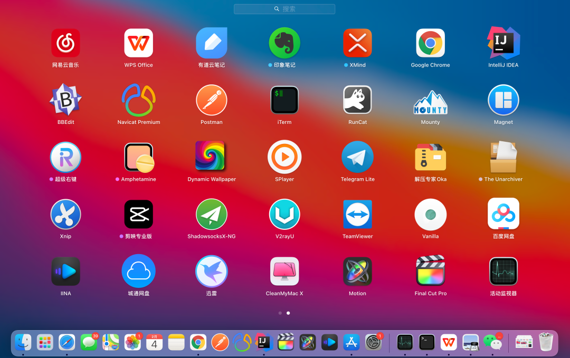This screenshot has width=570, height=358.
Task: Open Vanilla app
Action: pos(431,214)
